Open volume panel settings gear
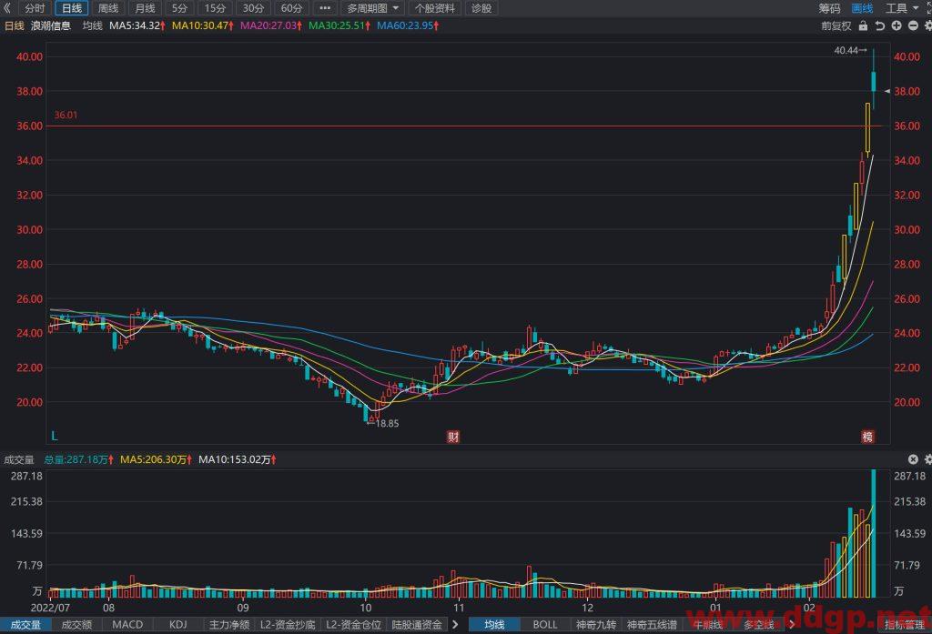This screenshot has height=634, width=932. click(927, 459)
